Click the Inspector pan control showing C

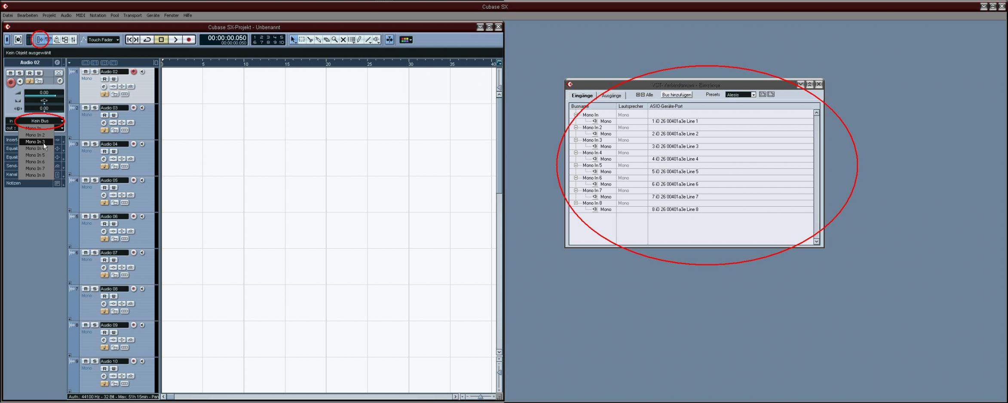(x=44, y=101)
